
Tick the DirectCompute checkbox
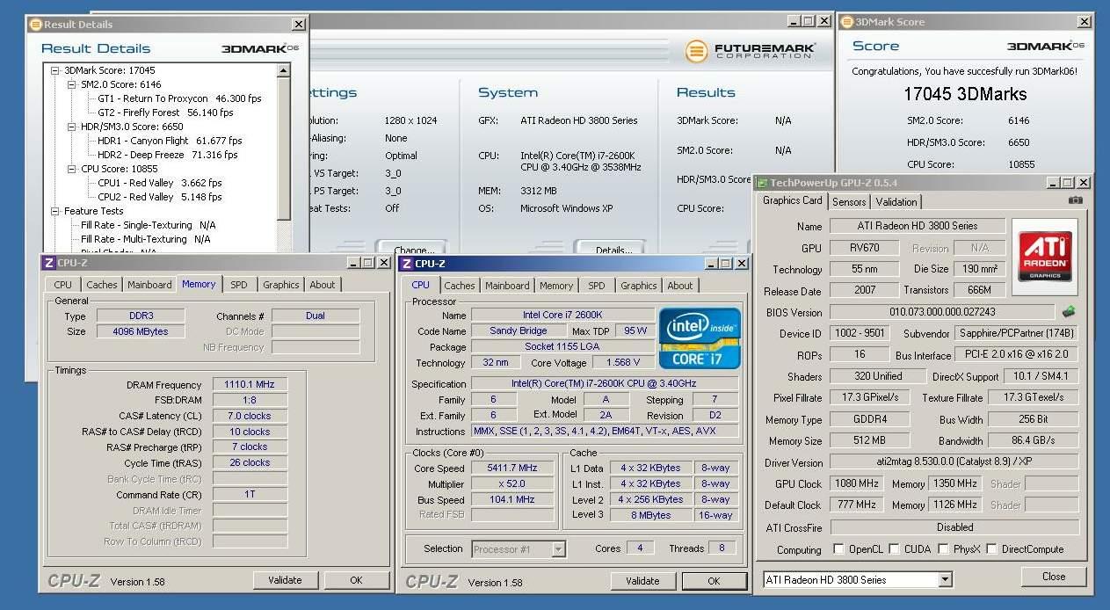pos(991,549)
